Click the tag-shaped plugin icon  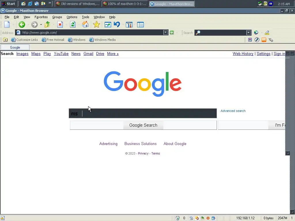271,40
